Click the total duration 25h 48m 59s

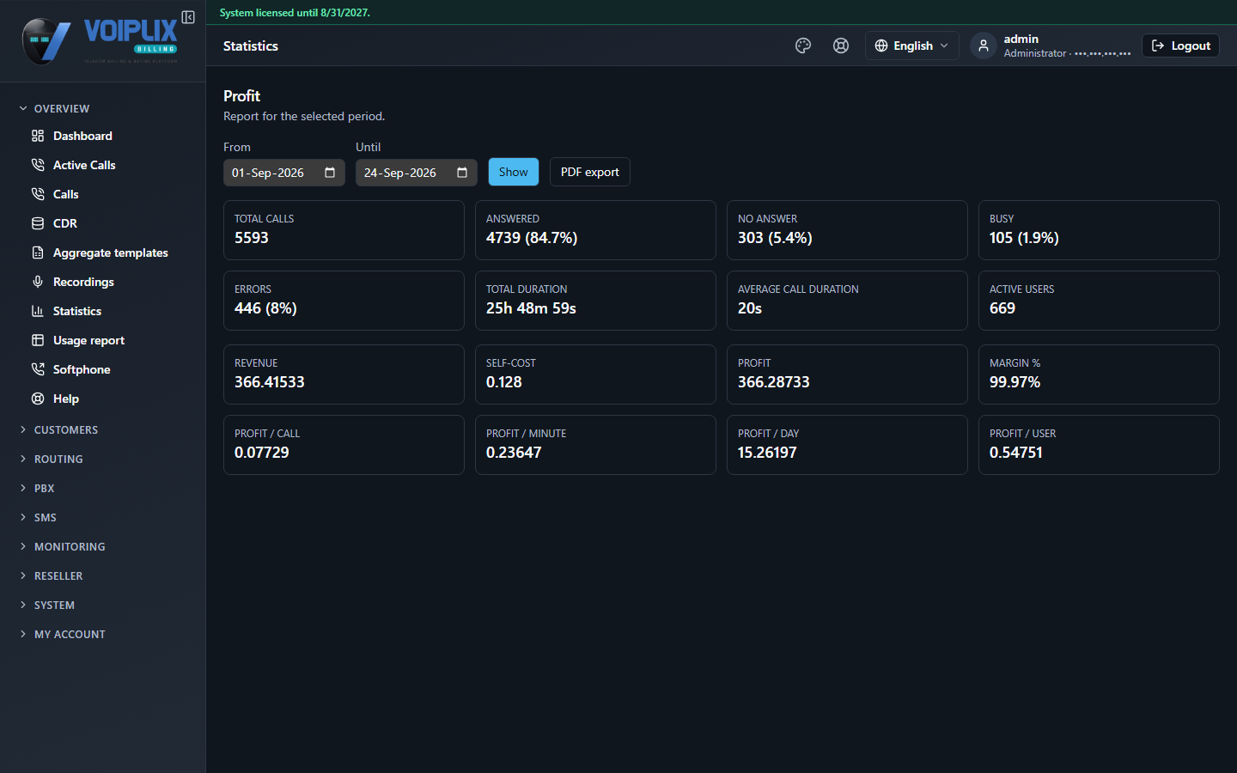(531, 308)
